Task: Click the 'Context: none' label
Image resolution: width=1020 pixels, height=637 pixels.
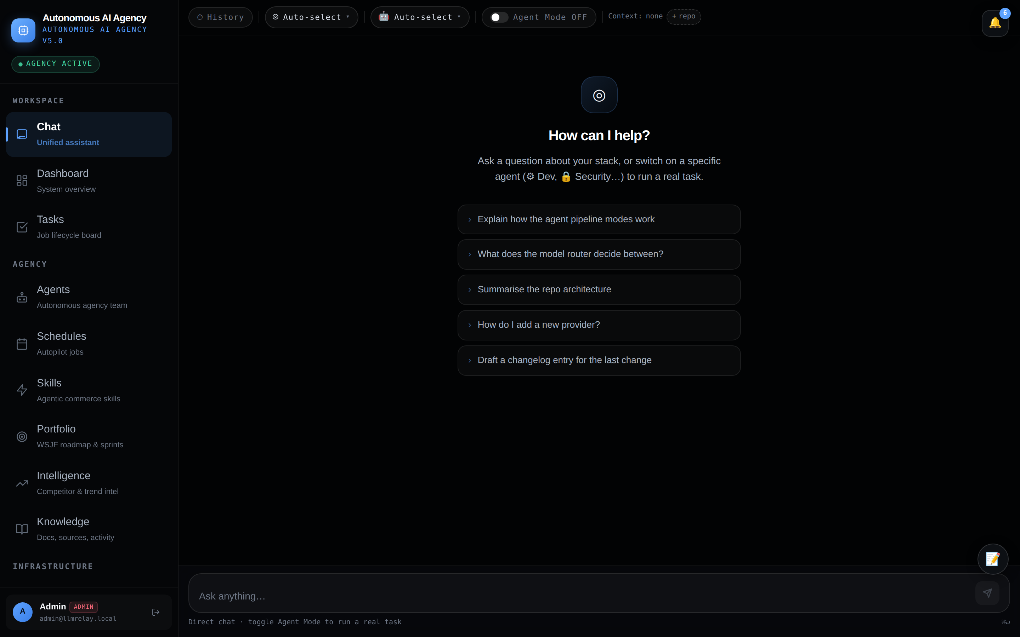Action: [x=635, y=16]
